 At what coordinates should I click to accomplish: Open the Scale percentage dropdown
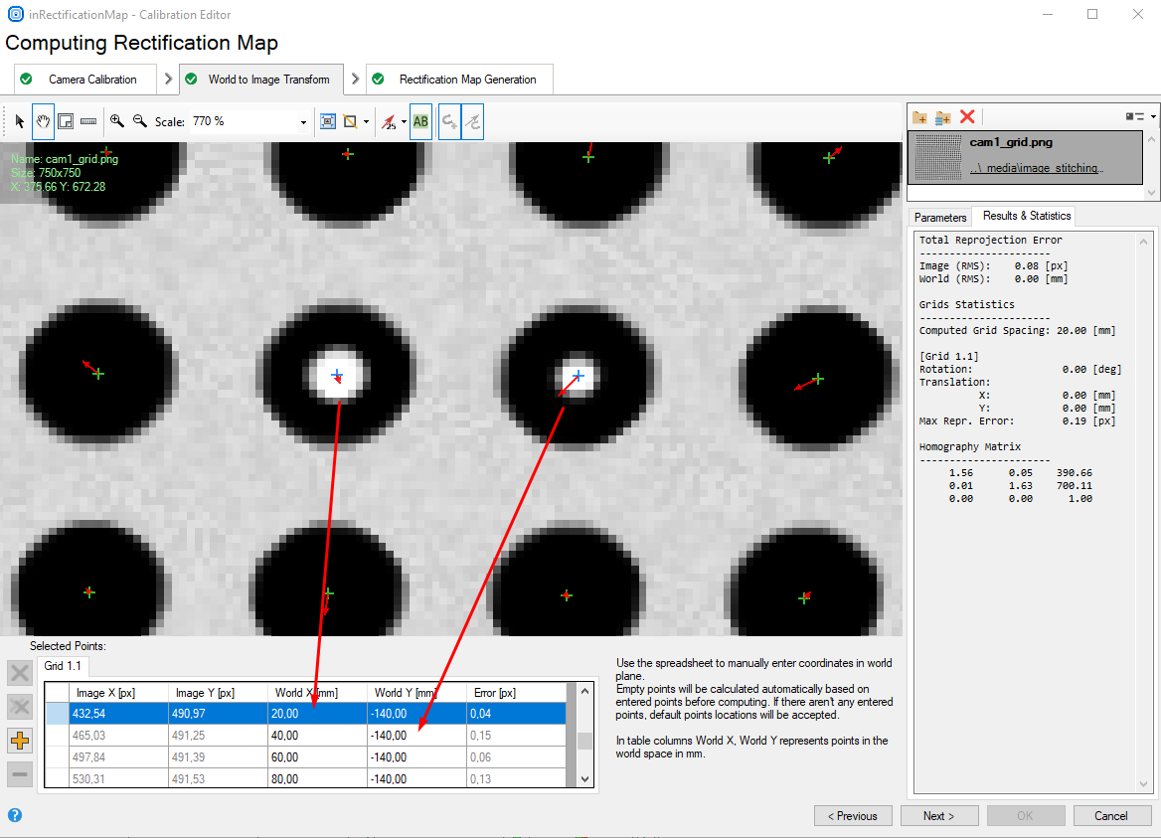(303, 122)
